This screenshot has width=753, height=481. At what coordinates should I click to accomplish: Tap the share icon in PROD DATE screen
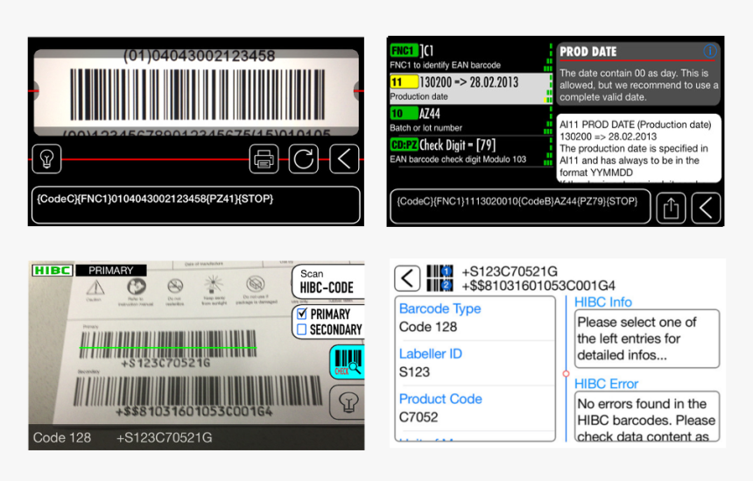click(671, 208)
